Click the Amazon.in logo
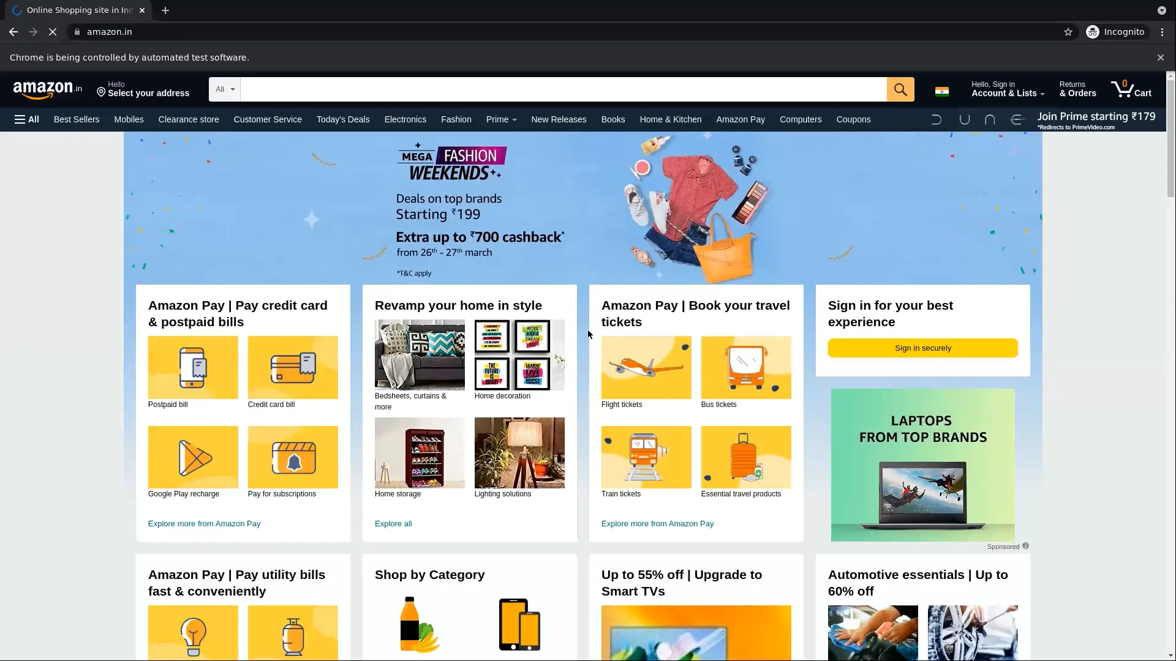Viewport: 1176px width, 661px height. [x=47, y=89]
